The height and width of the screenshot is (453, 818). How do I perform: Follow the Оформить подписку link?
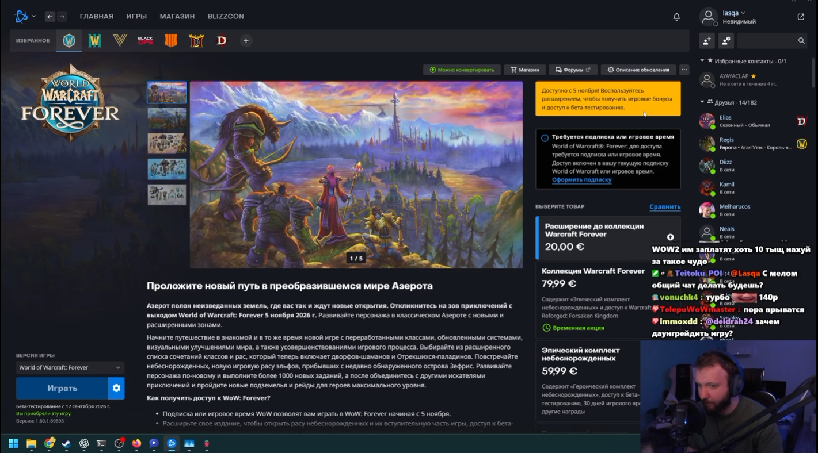click(x=581, y=180)
